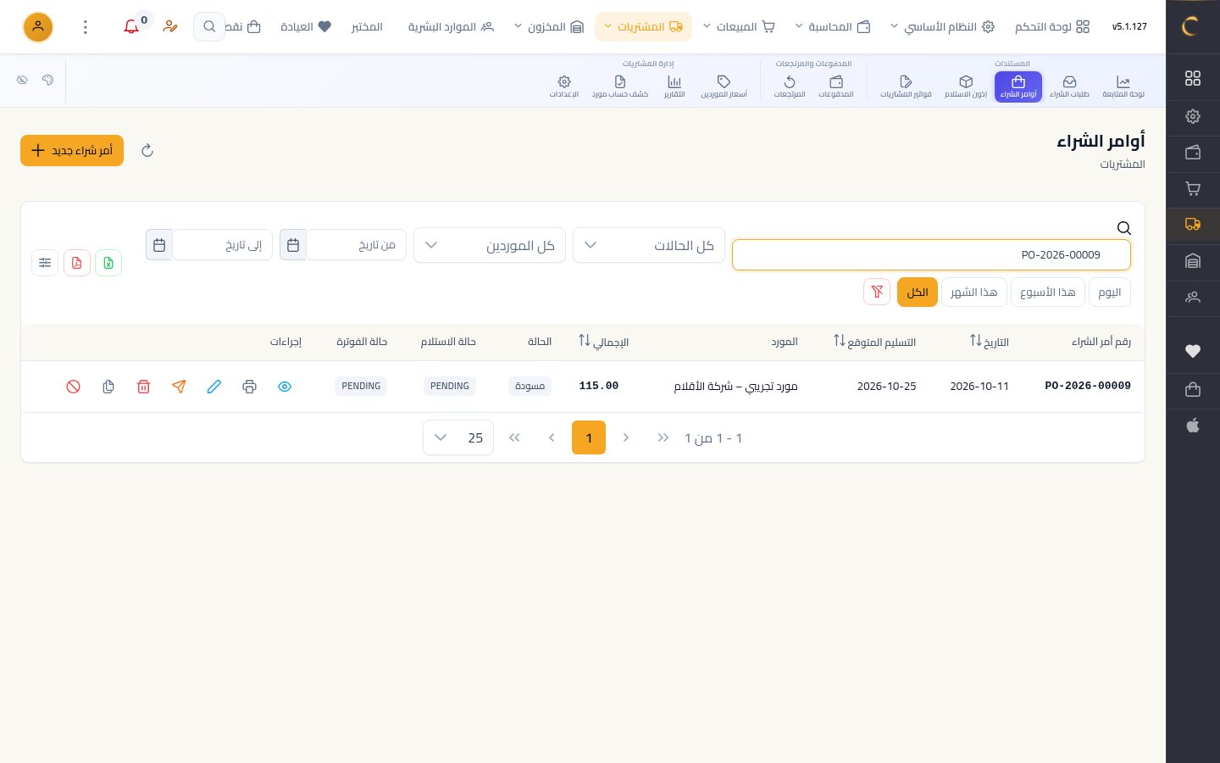The height and width of the screenshot is (763, 1220).
Task: View purchase order PO-2026-00009 with eye icon
Action: click(x=285, y=387)
